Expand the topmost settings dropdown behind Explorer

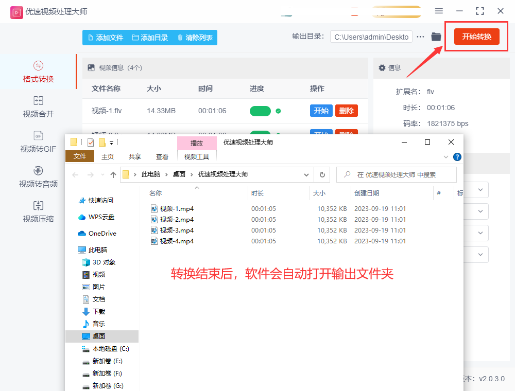click(x=480, y=190)
